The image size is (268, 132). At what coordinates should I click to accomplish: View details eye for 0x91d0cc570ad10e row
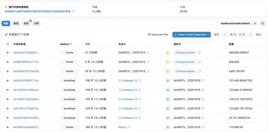tap(8, 109)
